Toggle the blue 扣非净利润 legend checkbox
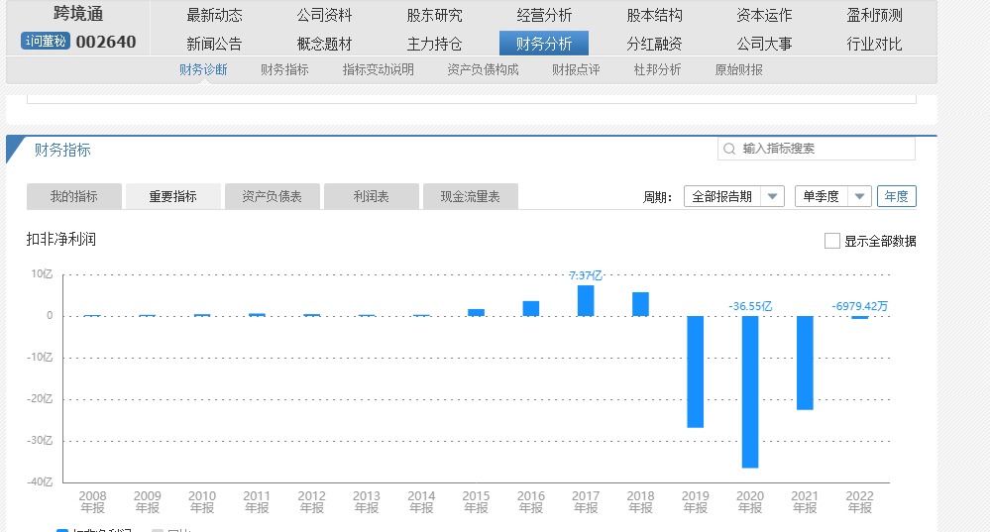 click(63, 530)
